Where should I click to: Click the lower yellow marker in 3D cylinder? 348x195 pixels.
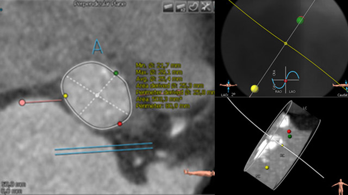click(x=267, y=167)
